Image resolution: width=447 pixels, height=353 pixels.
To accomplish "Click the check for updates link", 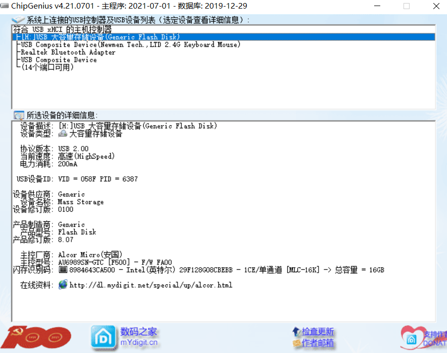I will click(318, 332).
